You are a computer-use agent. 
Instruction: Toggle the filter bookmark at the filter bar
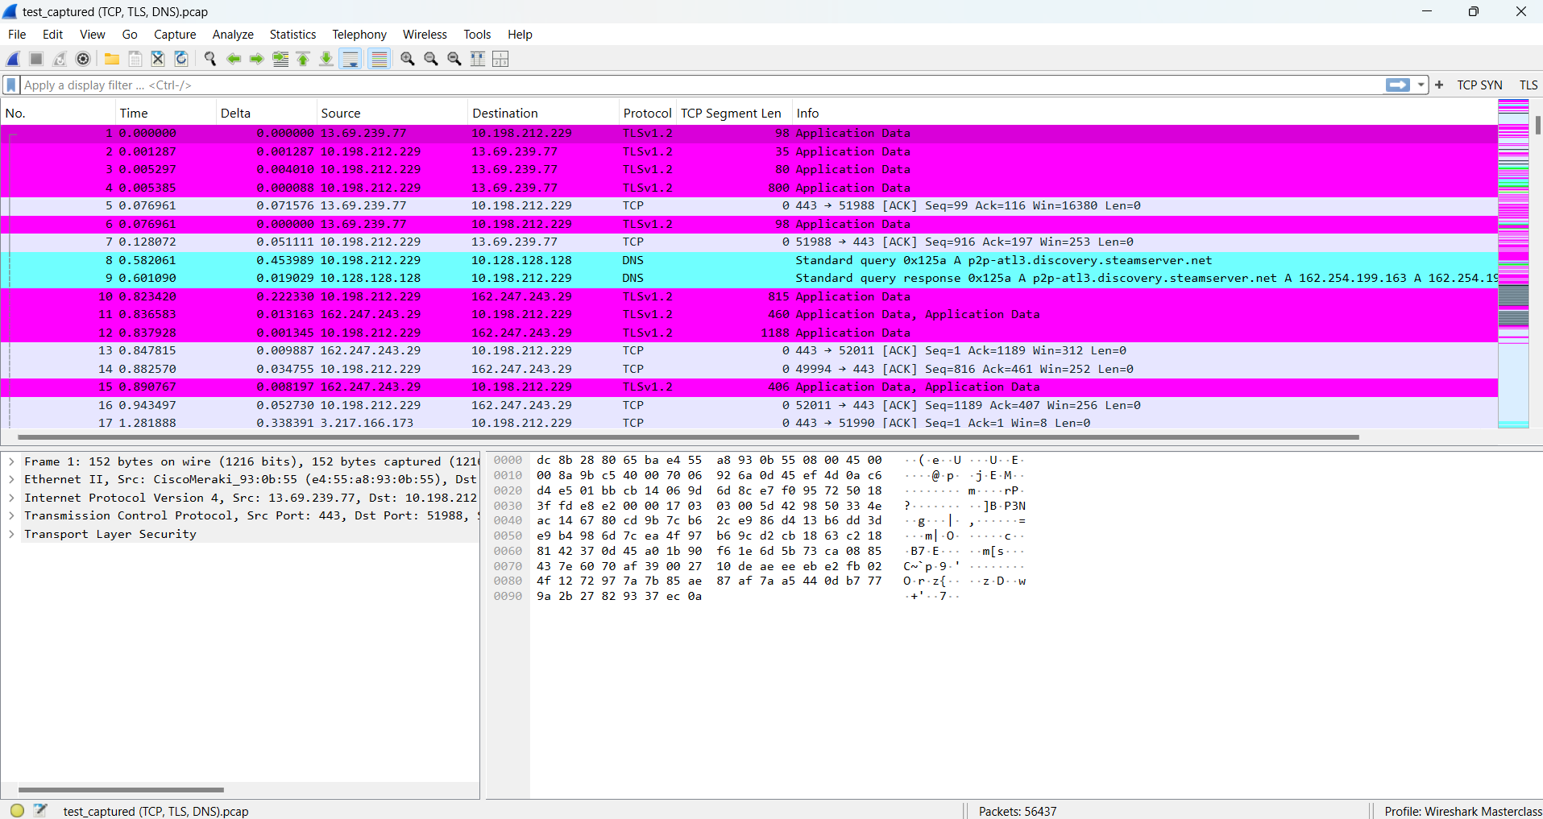point(10,85)
